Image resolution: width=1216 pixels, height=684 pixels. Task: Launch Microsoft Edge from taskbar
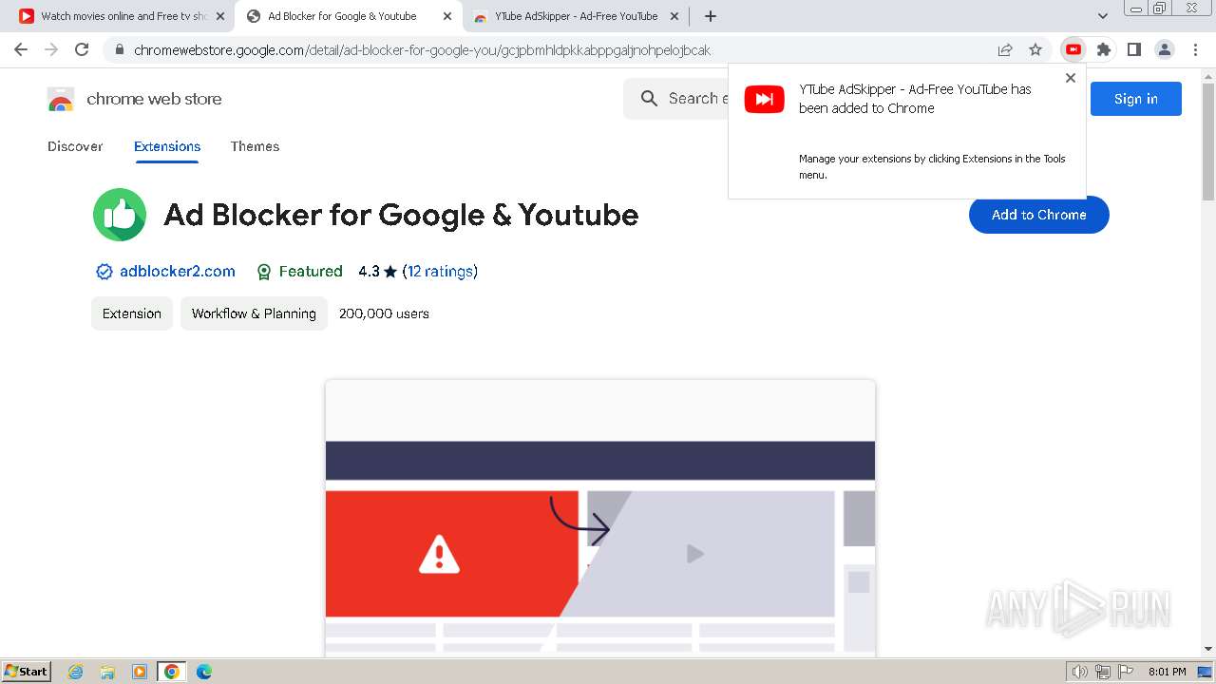click(203, 672)
